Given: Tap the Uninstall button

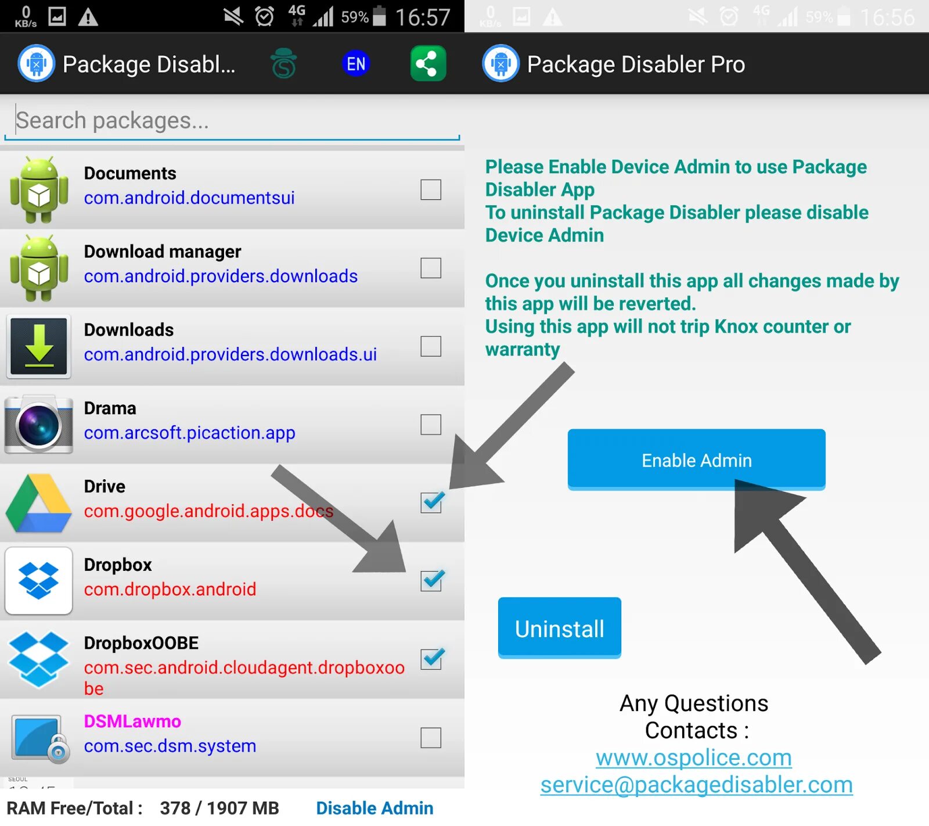Looking at the screenshot, I should click(x=560, y=629).
